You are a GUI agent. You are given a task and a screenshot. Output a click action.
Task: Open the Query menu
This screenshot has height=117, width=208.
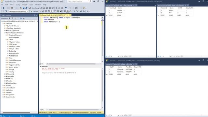pyautogui.click(x=18, y=5)
